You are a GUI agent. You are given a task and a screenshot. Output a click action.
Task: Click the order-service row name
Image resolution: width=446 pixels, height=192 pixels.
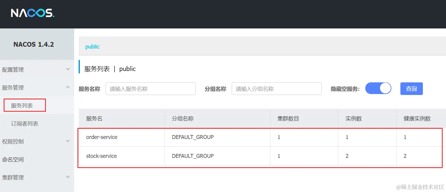[102, 137]
